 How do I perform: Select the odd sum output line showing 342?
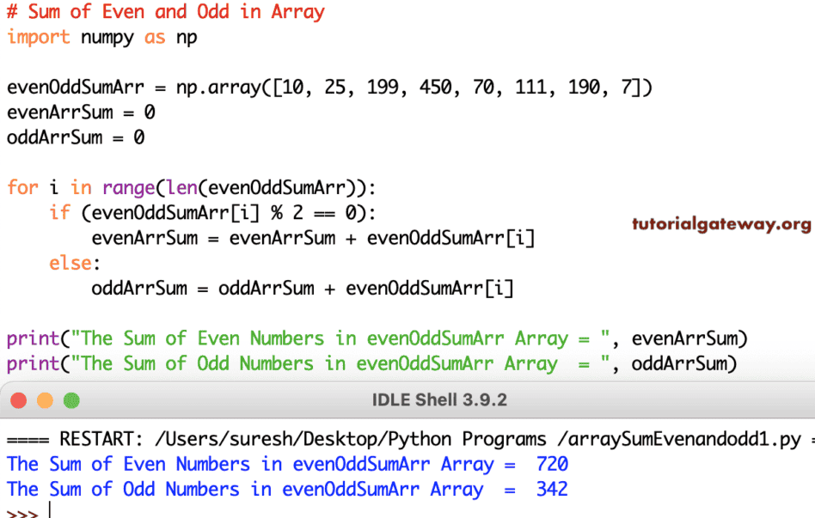pos(284,489)
